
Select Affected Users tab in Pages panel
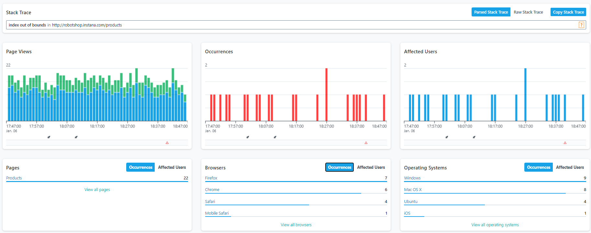pos(172,167)
